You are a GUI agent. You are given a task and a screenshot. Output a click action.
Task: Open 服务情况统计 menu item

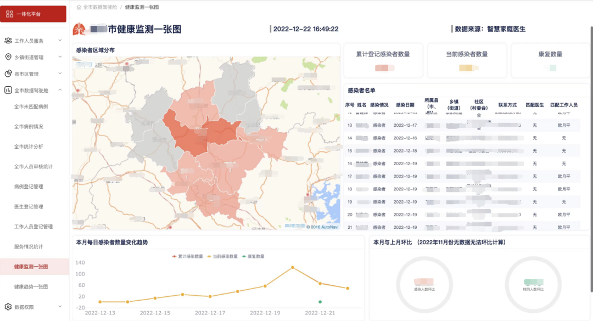29,247
